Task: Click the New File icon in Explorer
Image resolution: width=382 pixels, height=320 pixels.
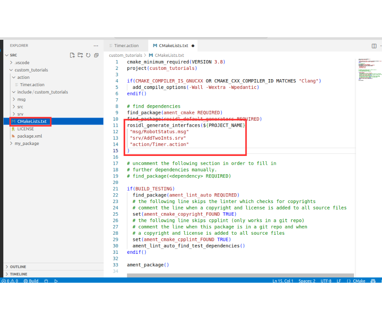Action: [x=72, y=55]
